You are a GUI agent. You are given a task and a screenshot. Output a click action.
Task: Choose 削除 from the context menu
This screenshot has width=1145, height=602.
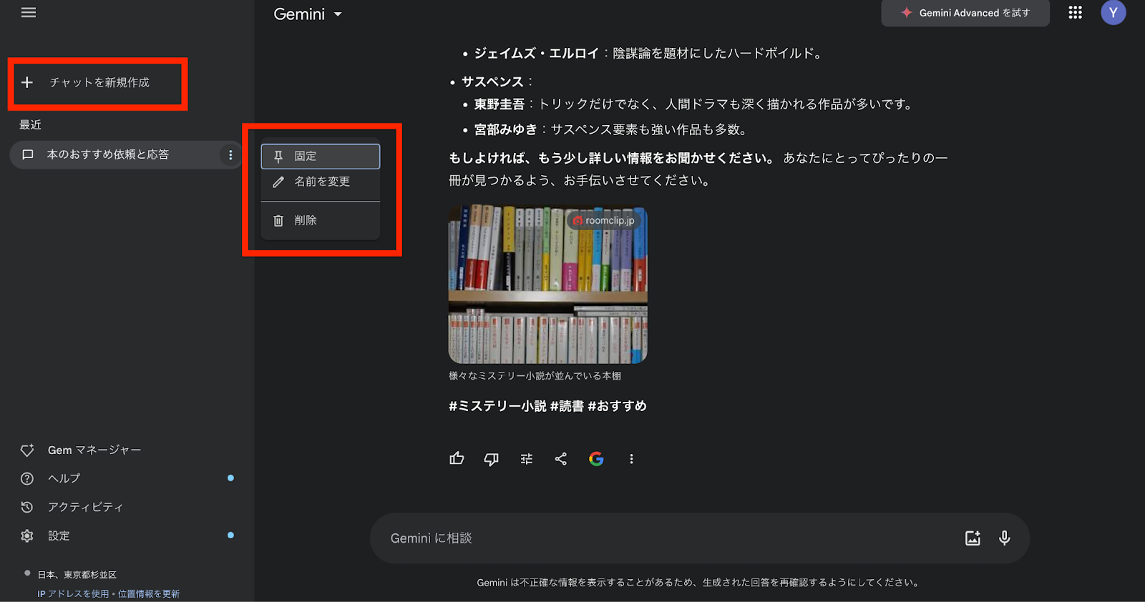coord(321,221)
